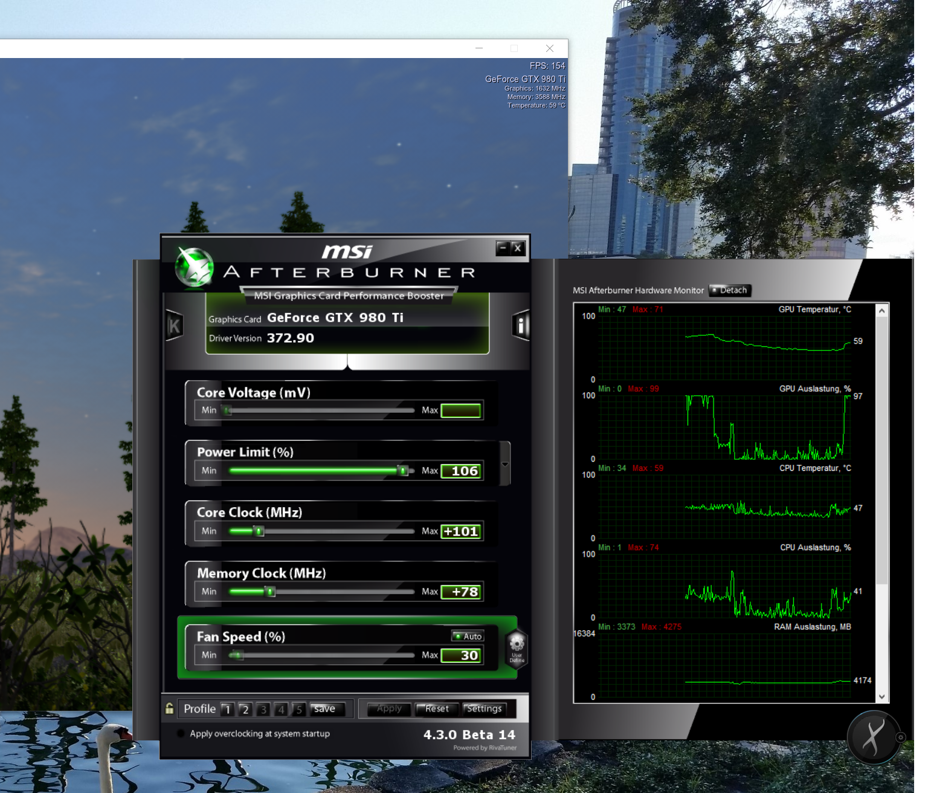
Task: Reset overclock settings to default
Action: [437, 709]
